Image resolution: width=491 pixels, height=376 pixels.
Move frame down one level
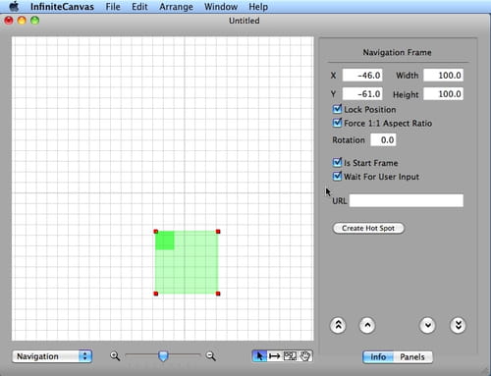(427, 325)
